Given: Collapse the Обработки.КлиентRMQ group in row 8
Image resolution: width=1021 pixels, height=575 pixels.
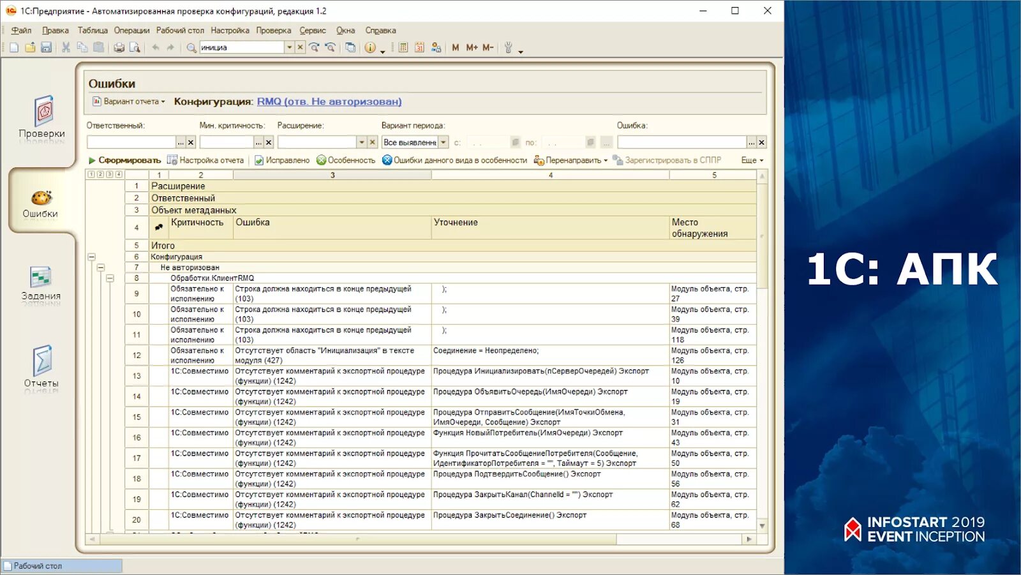Looking at the screenshot, I should pyautogui.click(x=110, y=278).
